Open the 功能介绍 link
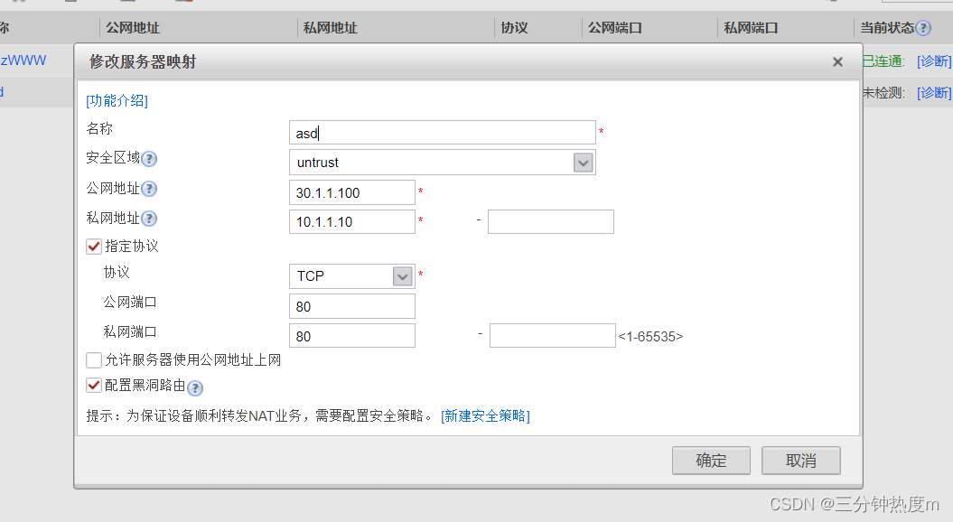 117,100
